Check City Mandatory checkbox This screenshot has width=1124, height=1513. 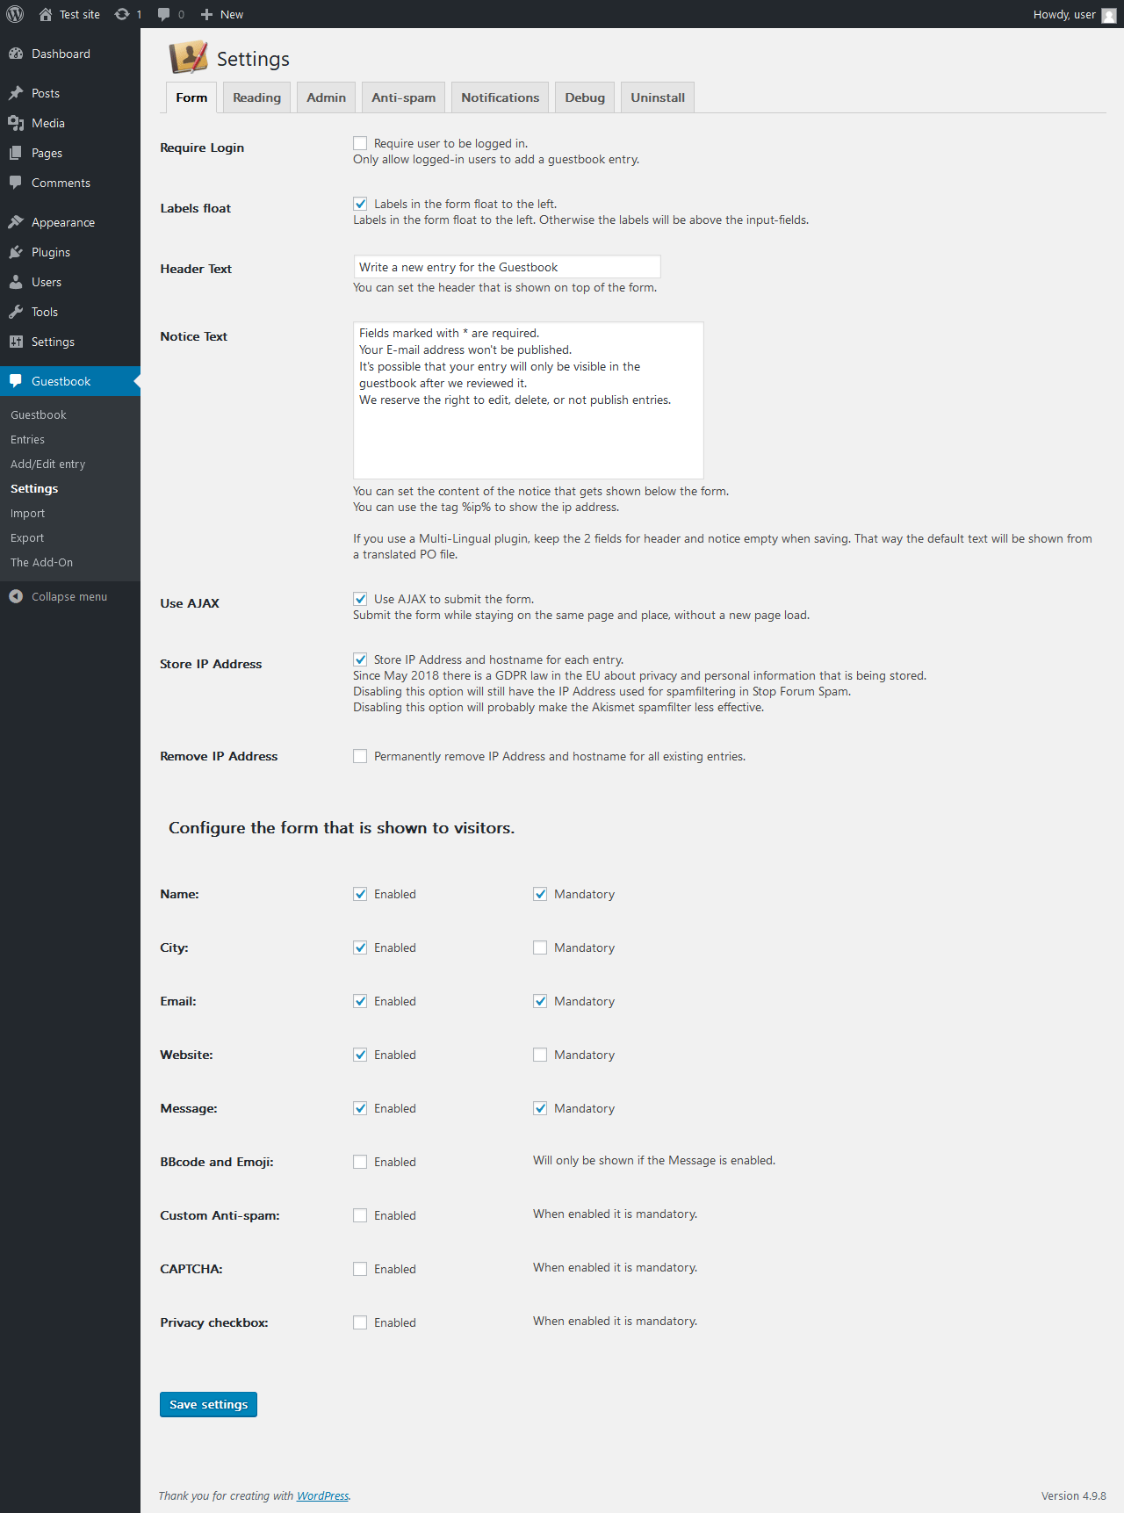(540, 947)
